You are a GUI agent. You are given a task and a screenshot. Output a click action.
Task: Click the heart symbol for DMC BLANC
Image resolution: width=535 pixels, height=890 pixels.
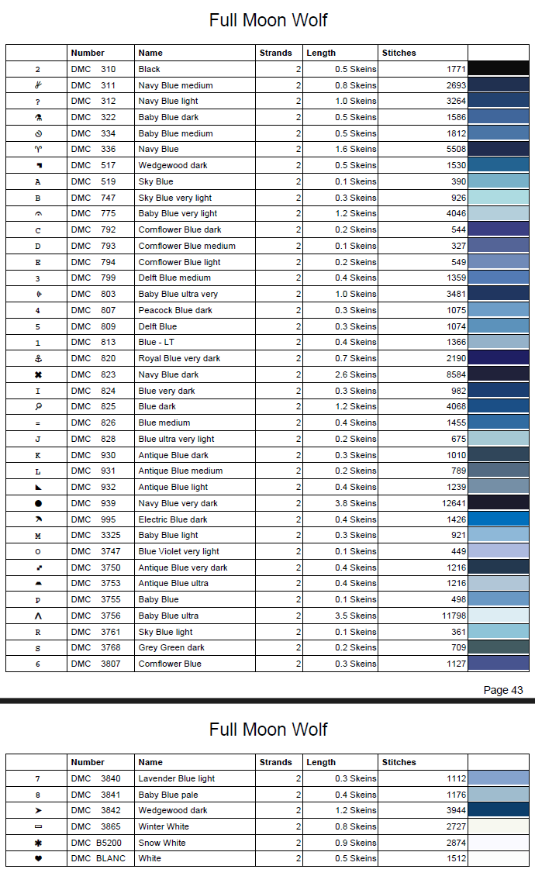(x=38, y=859)
